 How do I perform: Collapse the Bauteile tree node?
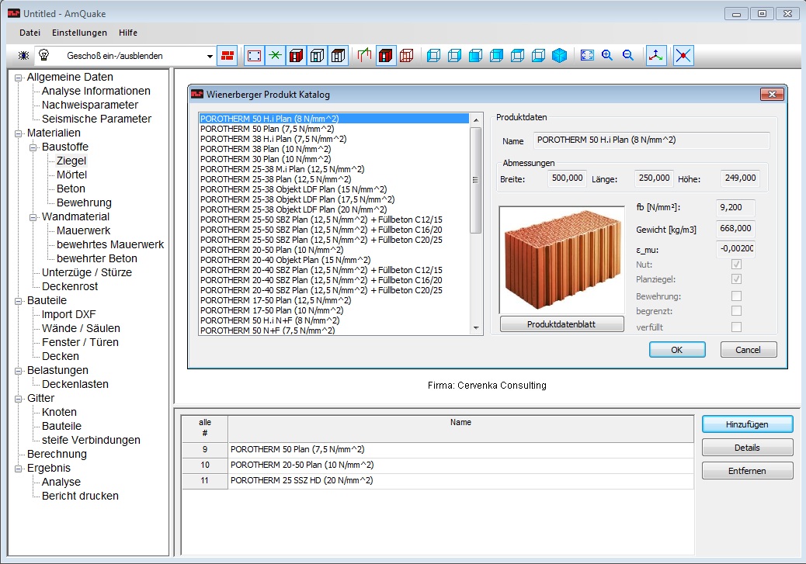19,301
